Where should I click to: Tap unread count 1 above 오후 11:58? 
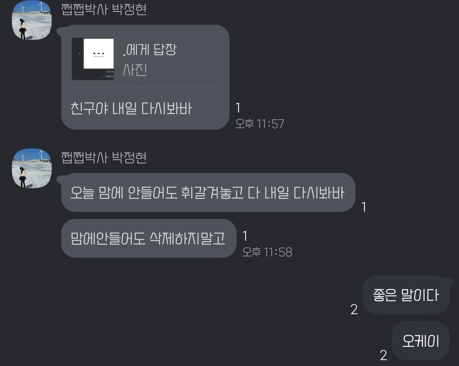point(245,236)
